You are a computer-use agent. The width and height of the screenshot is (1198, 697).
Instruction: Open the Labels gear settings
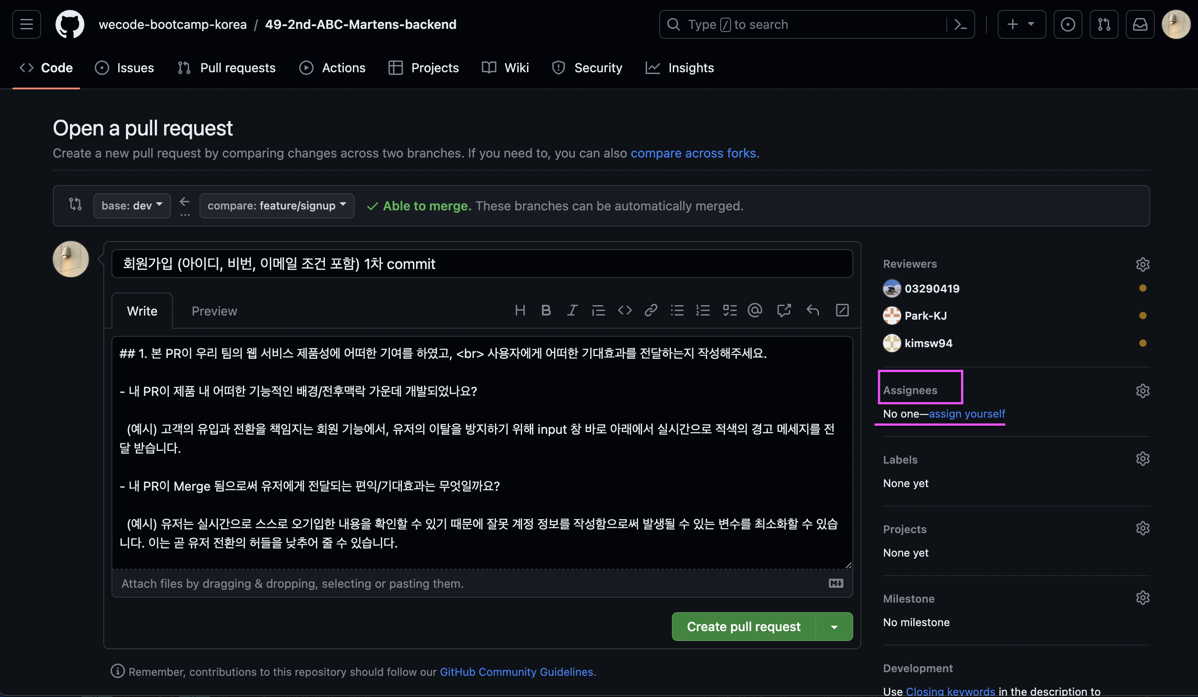click(x=1142, y=459)
